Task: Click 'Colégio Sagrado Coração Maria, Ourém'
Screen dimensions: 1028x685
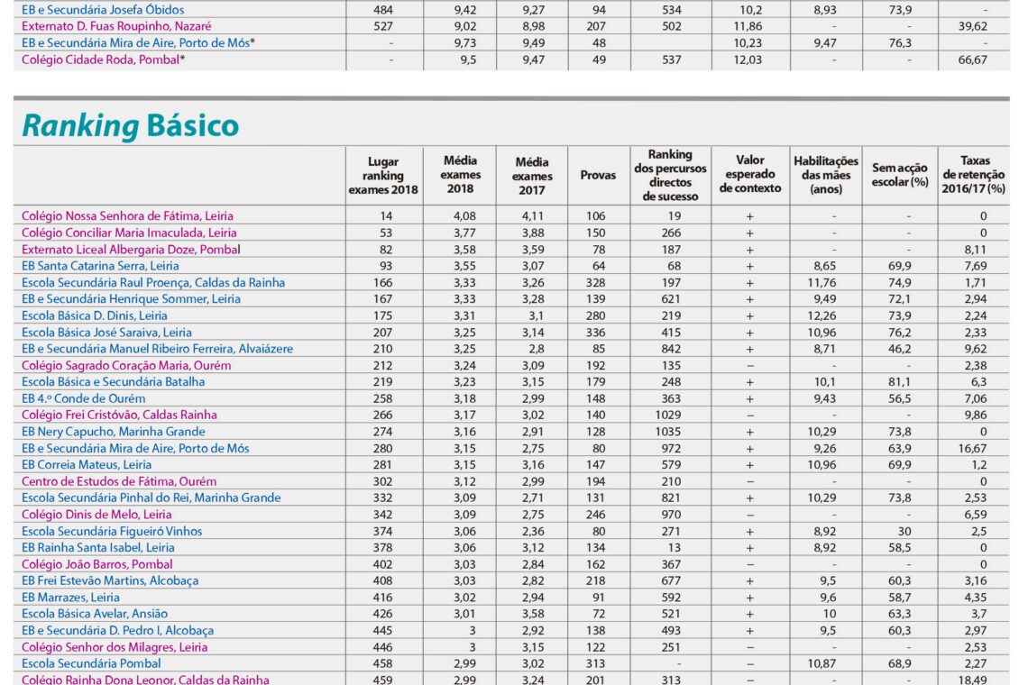Action: click(x=126, y=365)
